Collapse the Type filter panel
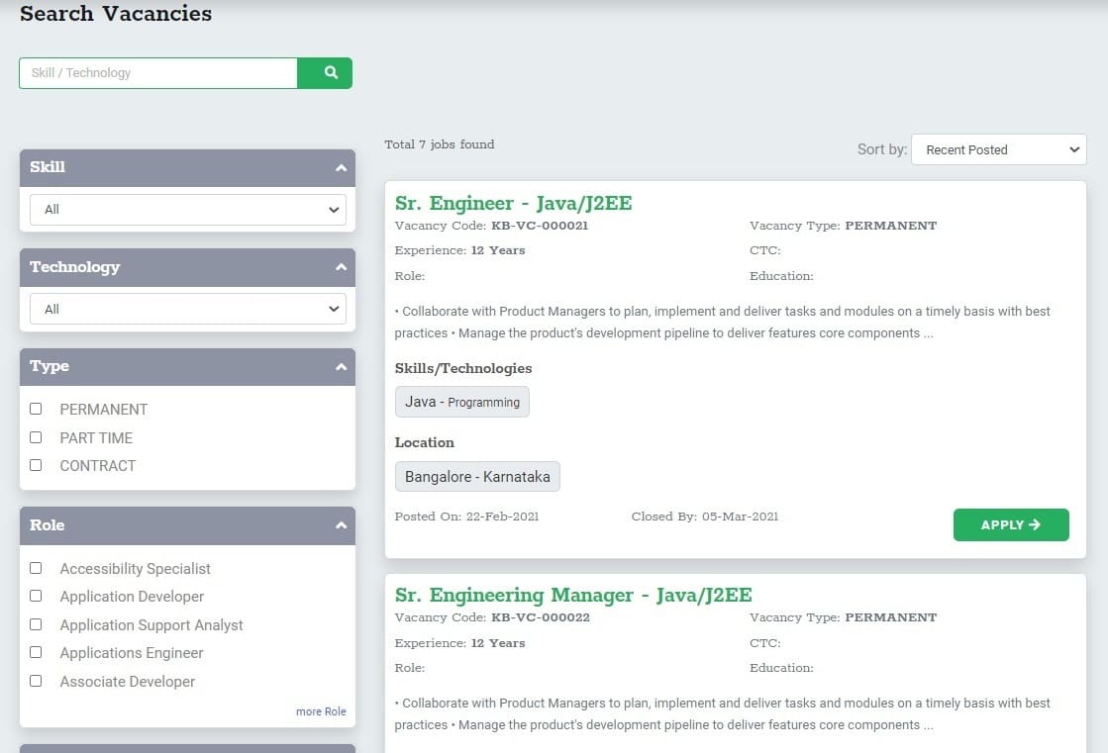Image resolution: width=1108 pixels, height=753 pixels. click(341, 367)
